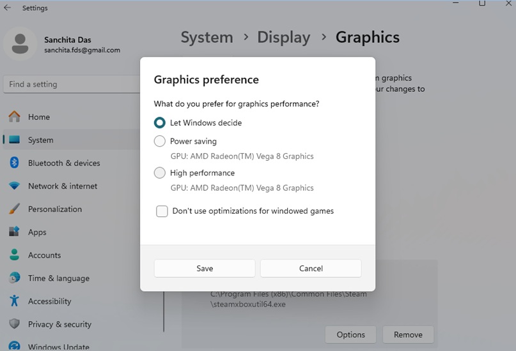This screenshot has height=351, width=516.
Task: Click the Home house icon
Action: pyautogui.click(x=14, y=117)
